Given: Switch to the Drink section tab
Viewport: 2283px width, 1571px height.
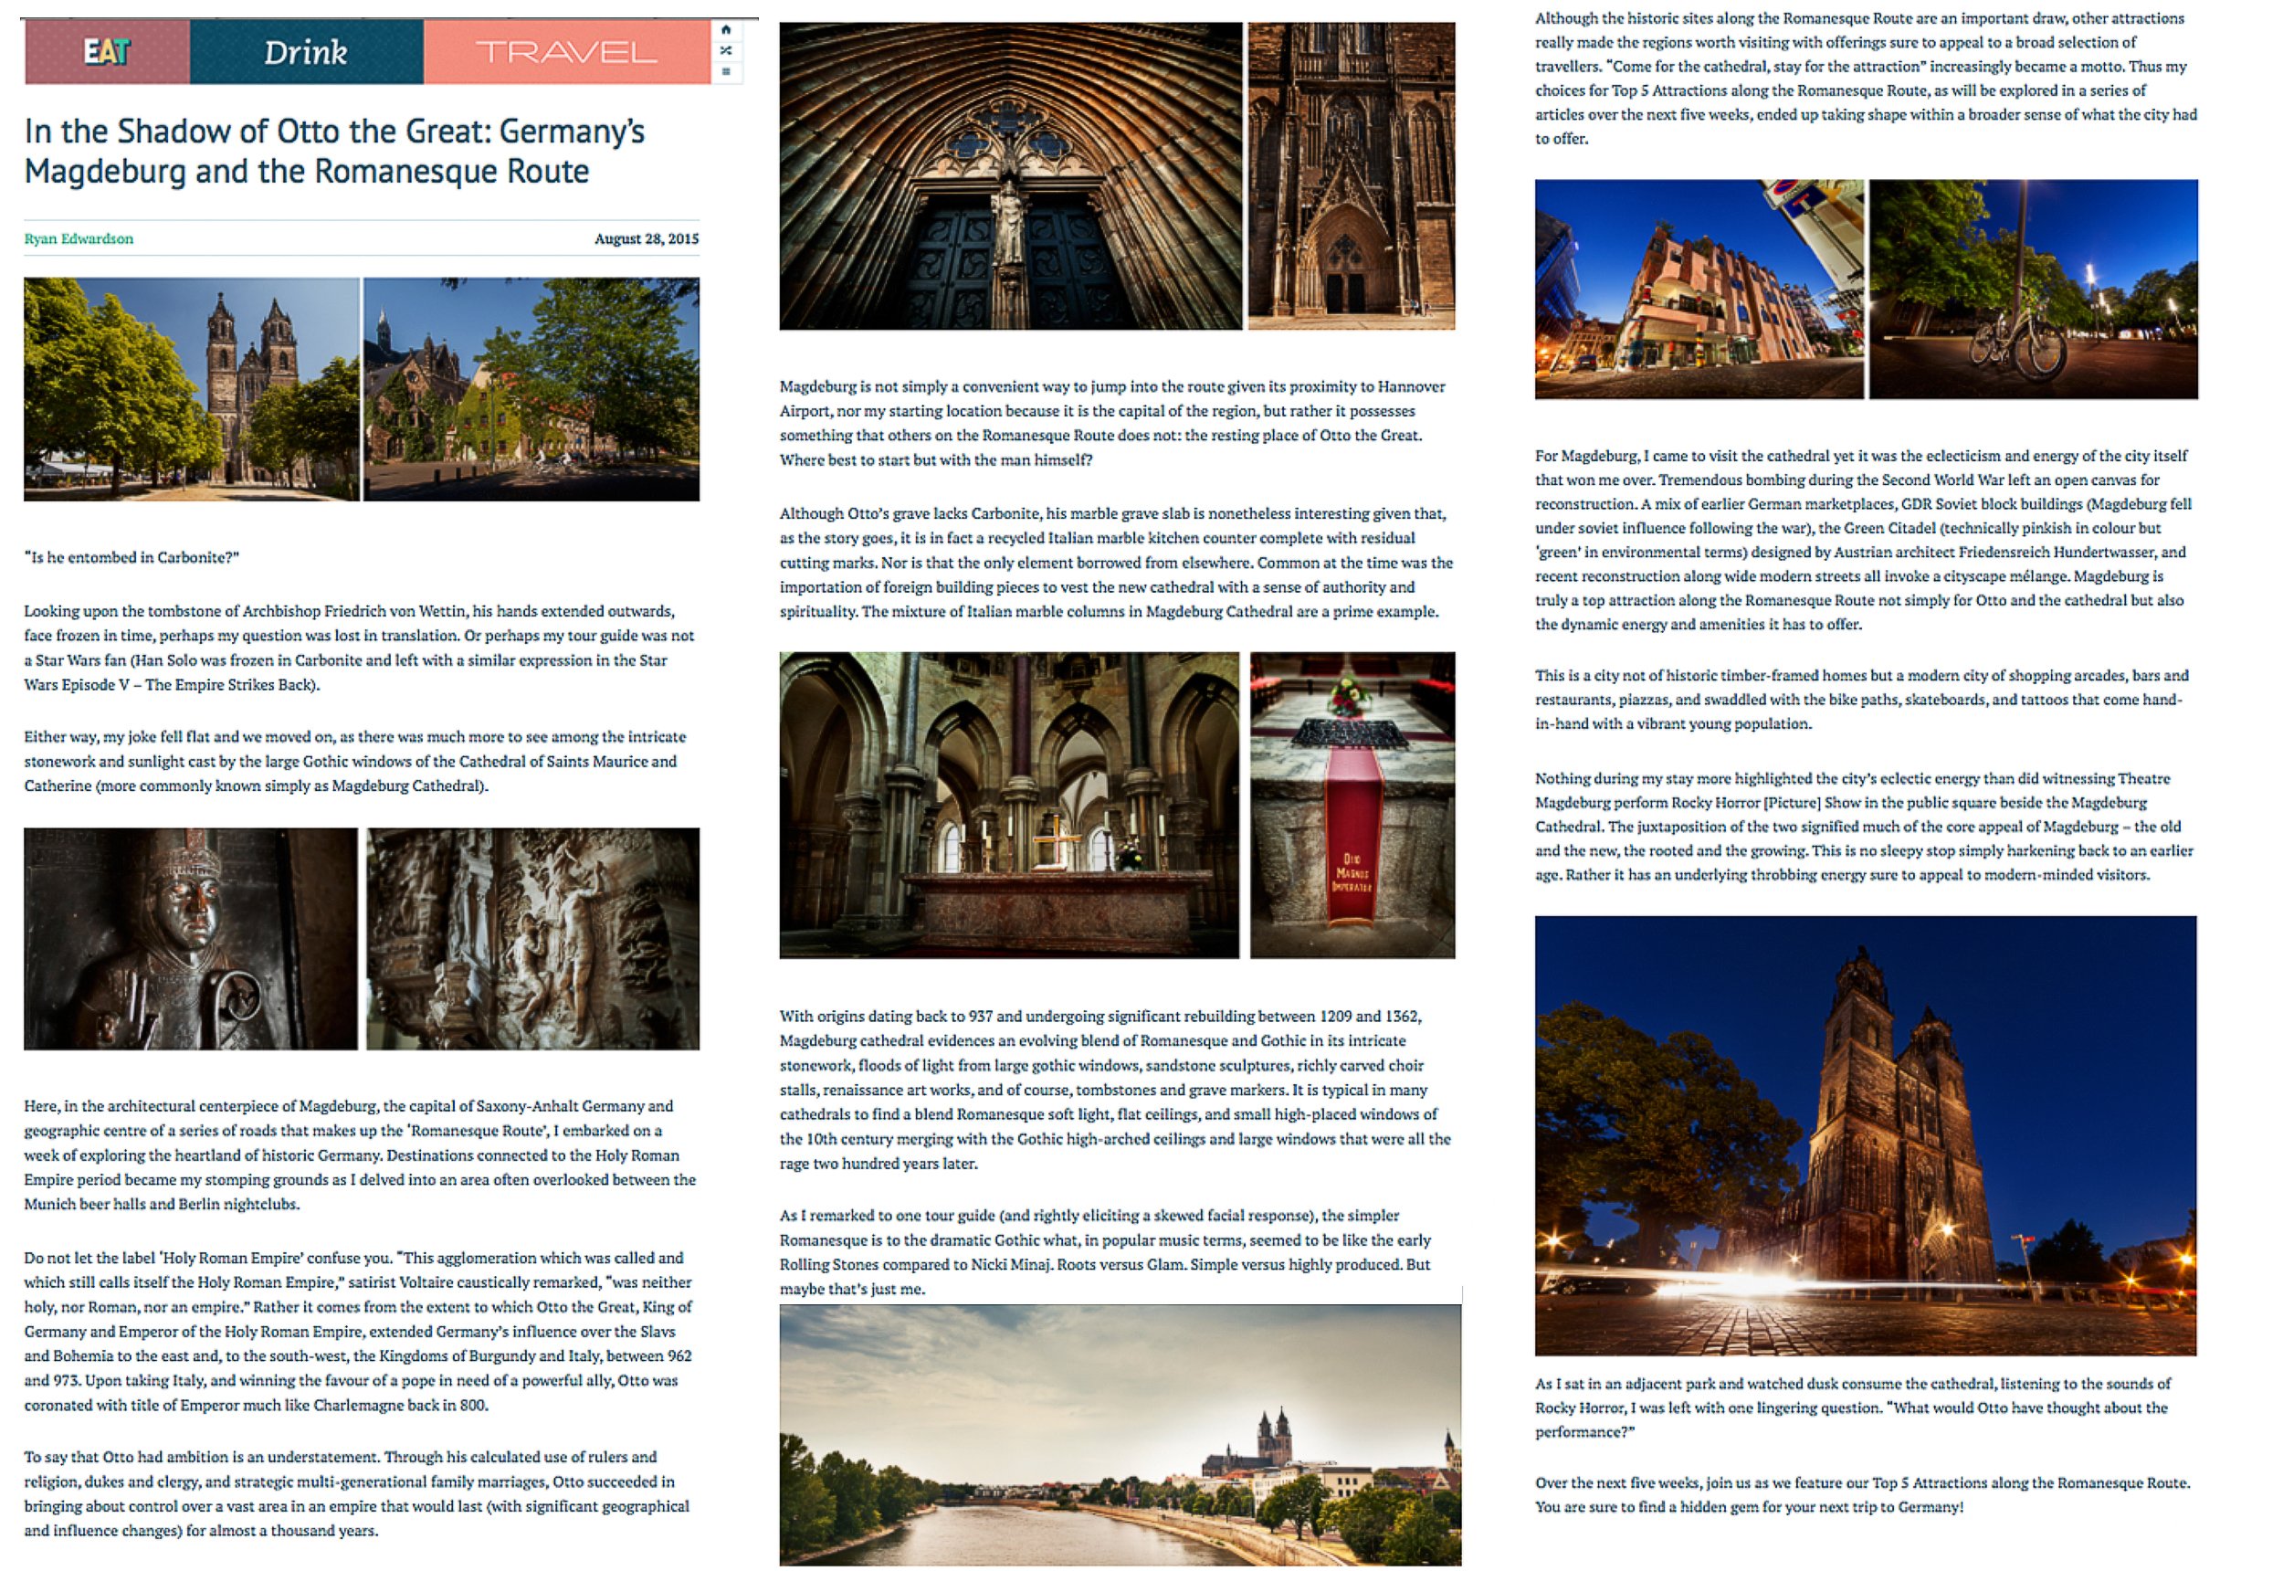Looking at the screenshot, I should (306, 51).
